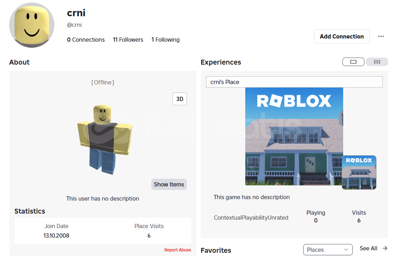Viewport: 393px width, 256px height.
Task: Click the Playing count label
Action: [316, 213]
